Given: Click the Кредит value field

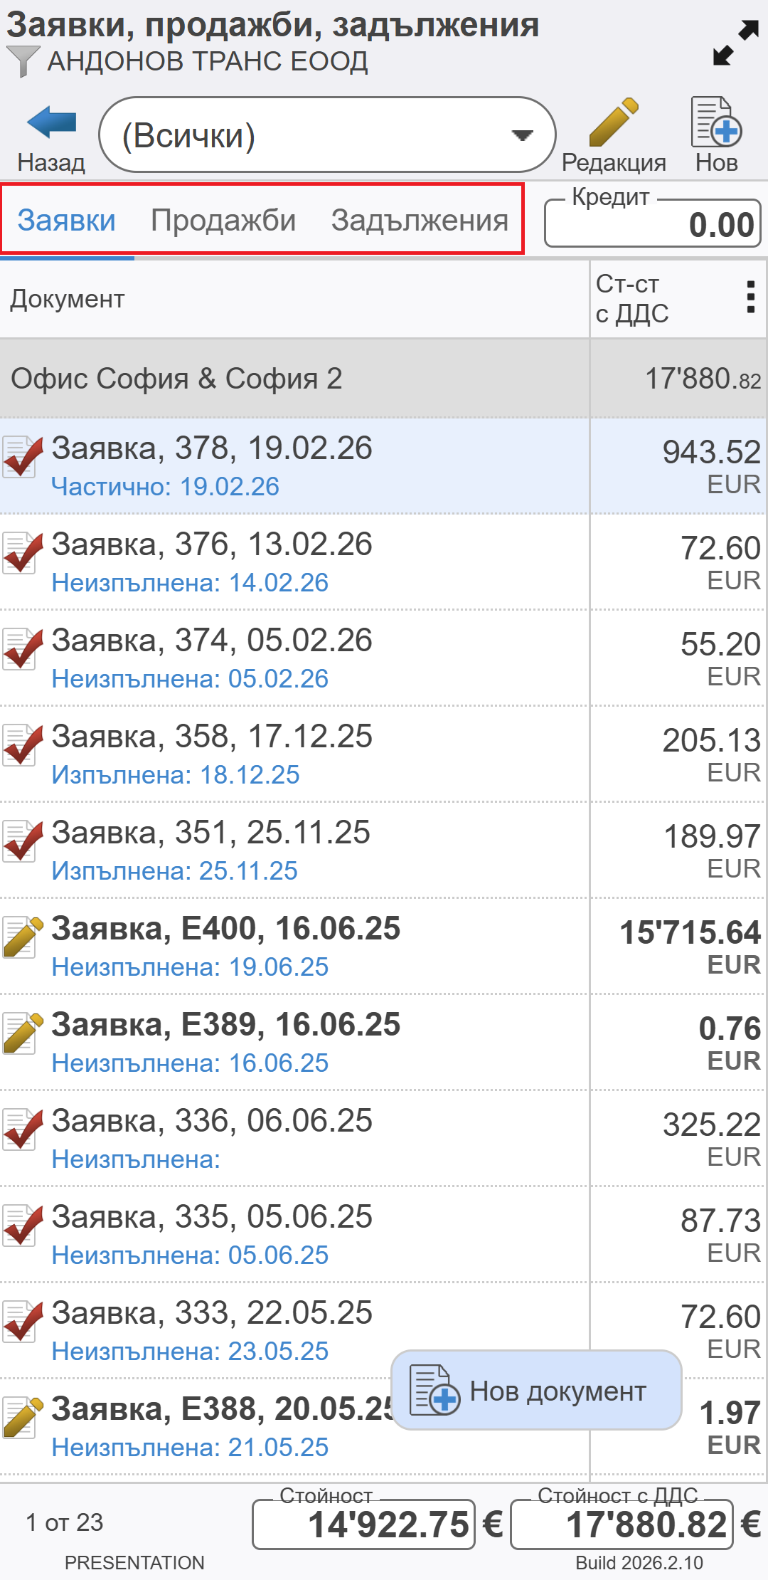Looking at the screenshot, I should (653, 225).
